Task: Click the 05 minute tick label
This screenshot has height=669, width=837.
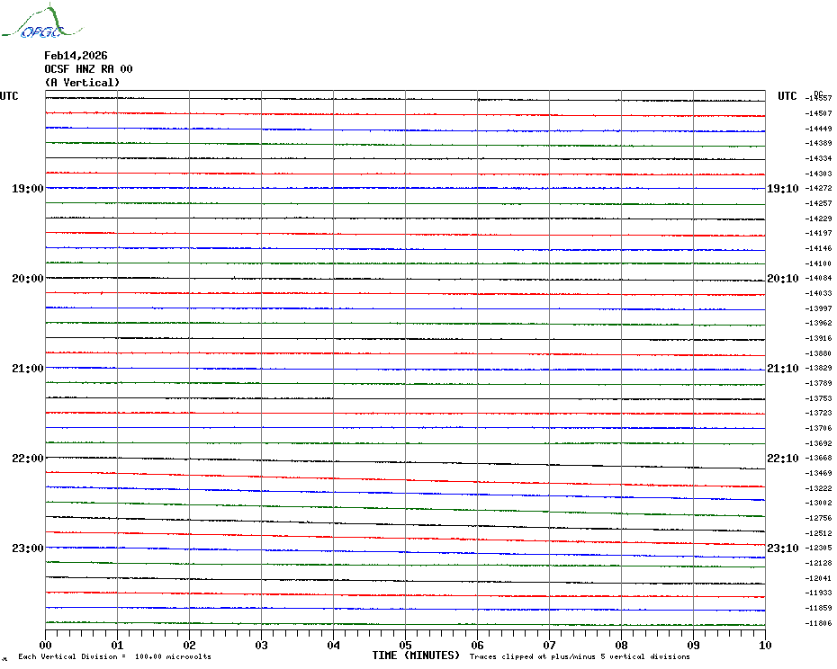Action: pos(406,645)
